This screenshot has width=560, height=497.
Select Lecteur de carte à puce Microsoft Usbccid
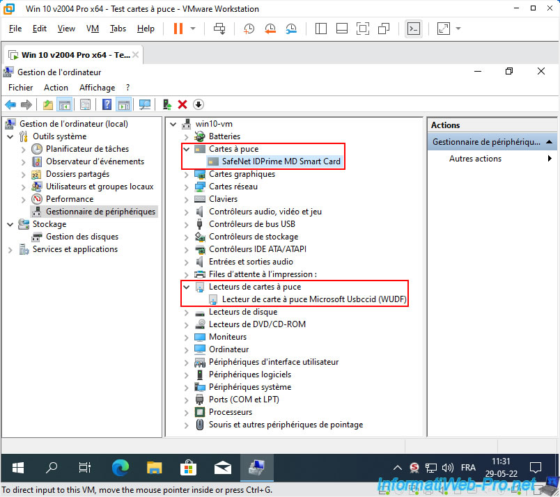(314, 299)
